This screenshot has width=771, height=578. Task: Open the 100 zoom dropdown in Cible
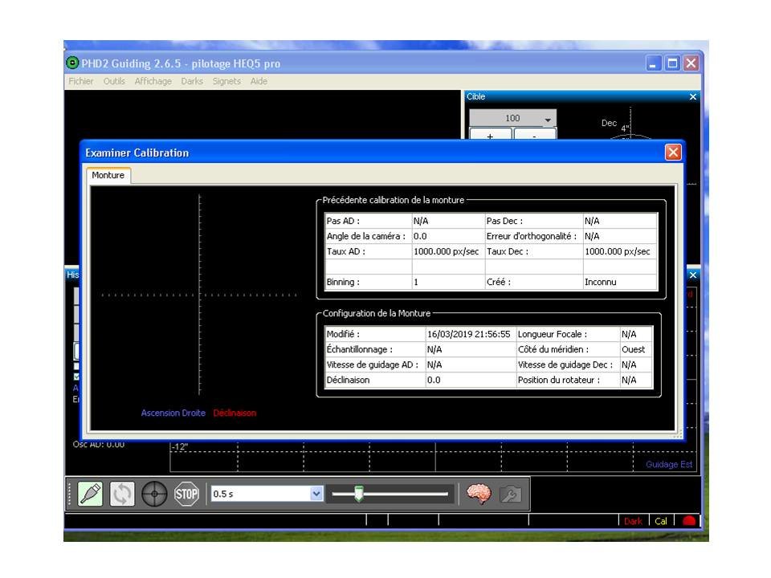pyautogui.click(x=548, y=119)
